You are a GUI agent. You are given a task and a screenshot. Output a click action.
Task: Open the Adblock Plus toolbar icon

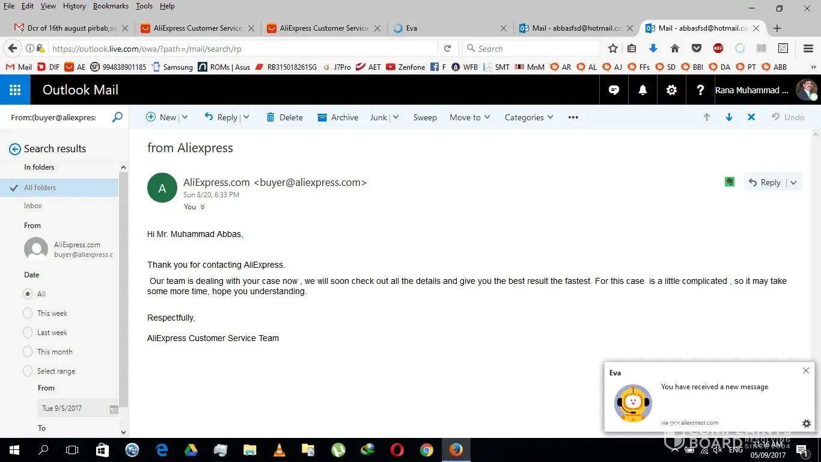coord(718,49)
